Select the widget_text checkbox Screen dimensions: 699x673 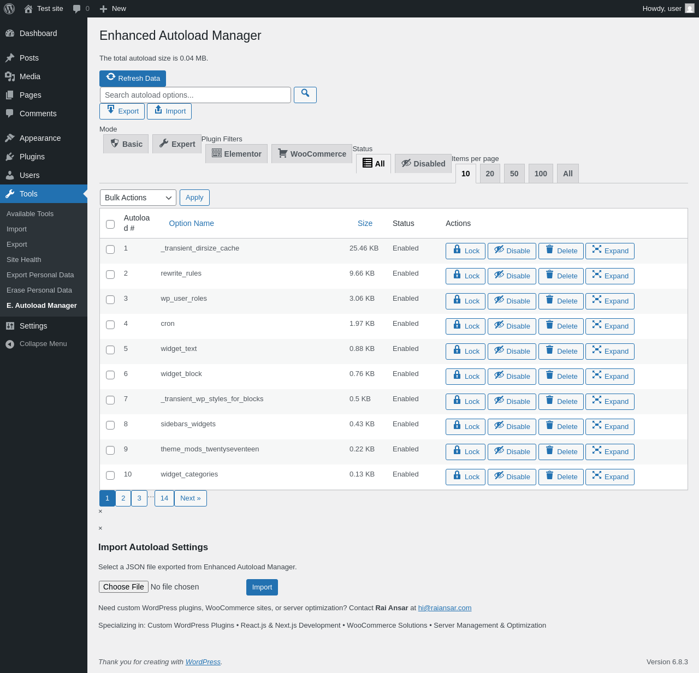(x=110, y=350)
